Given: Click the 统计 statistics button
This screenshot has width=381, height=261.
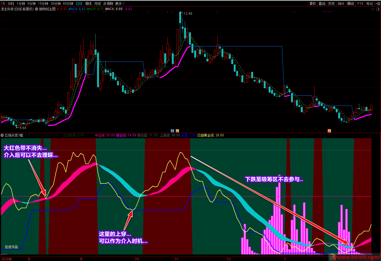Looking at the screenshot, I should (x=341, y=4).
